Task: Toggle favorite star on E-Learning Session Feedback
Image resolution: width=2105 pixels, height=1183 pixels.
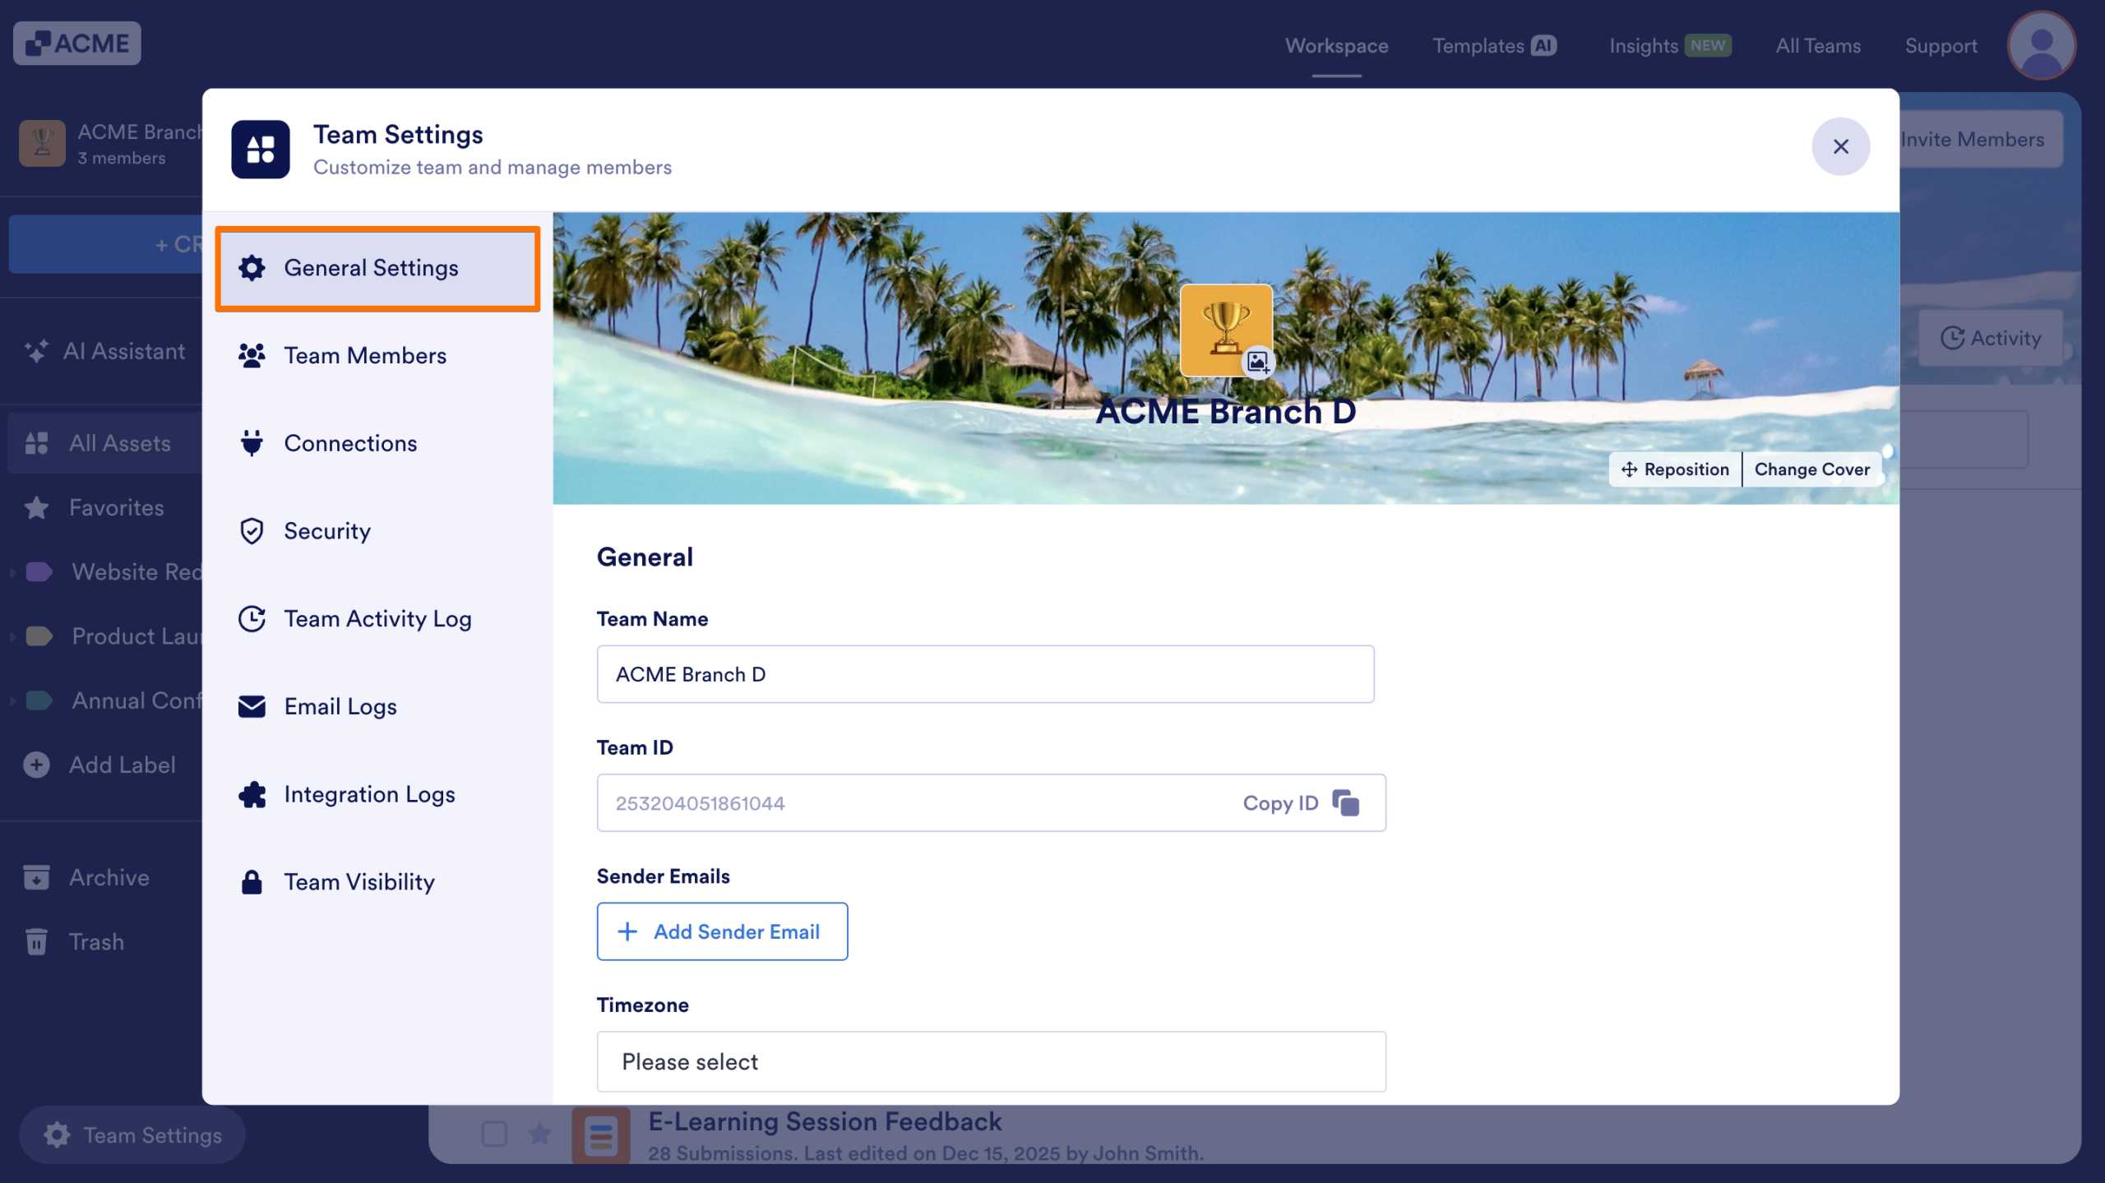Action: pos(540,1134)
